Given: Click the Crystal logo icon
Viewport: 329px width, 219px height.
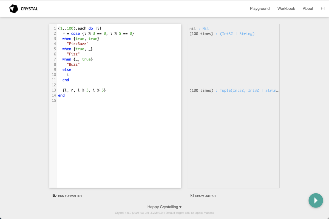Looking at the screenshot, I should [13, 9].
